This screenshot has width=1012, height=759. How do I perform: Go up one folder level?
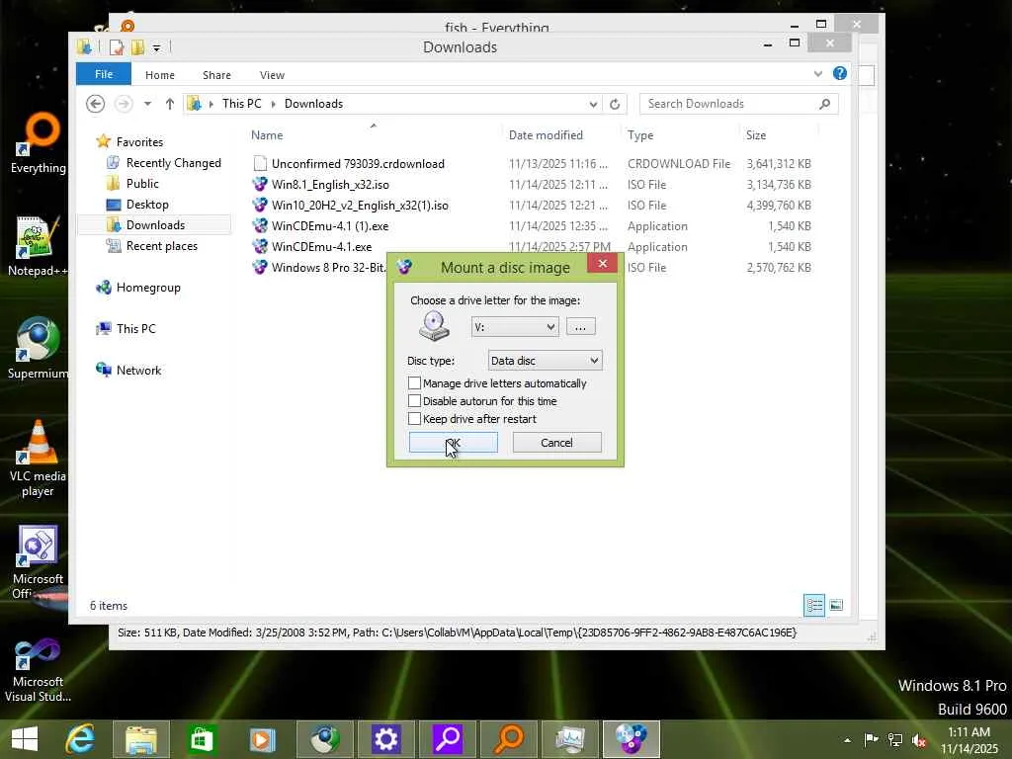coord(170,104)
